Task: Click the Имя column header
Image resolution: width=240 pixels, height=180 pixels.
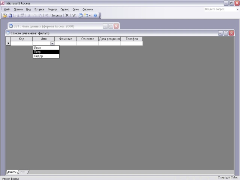Action: coord(43,39)
